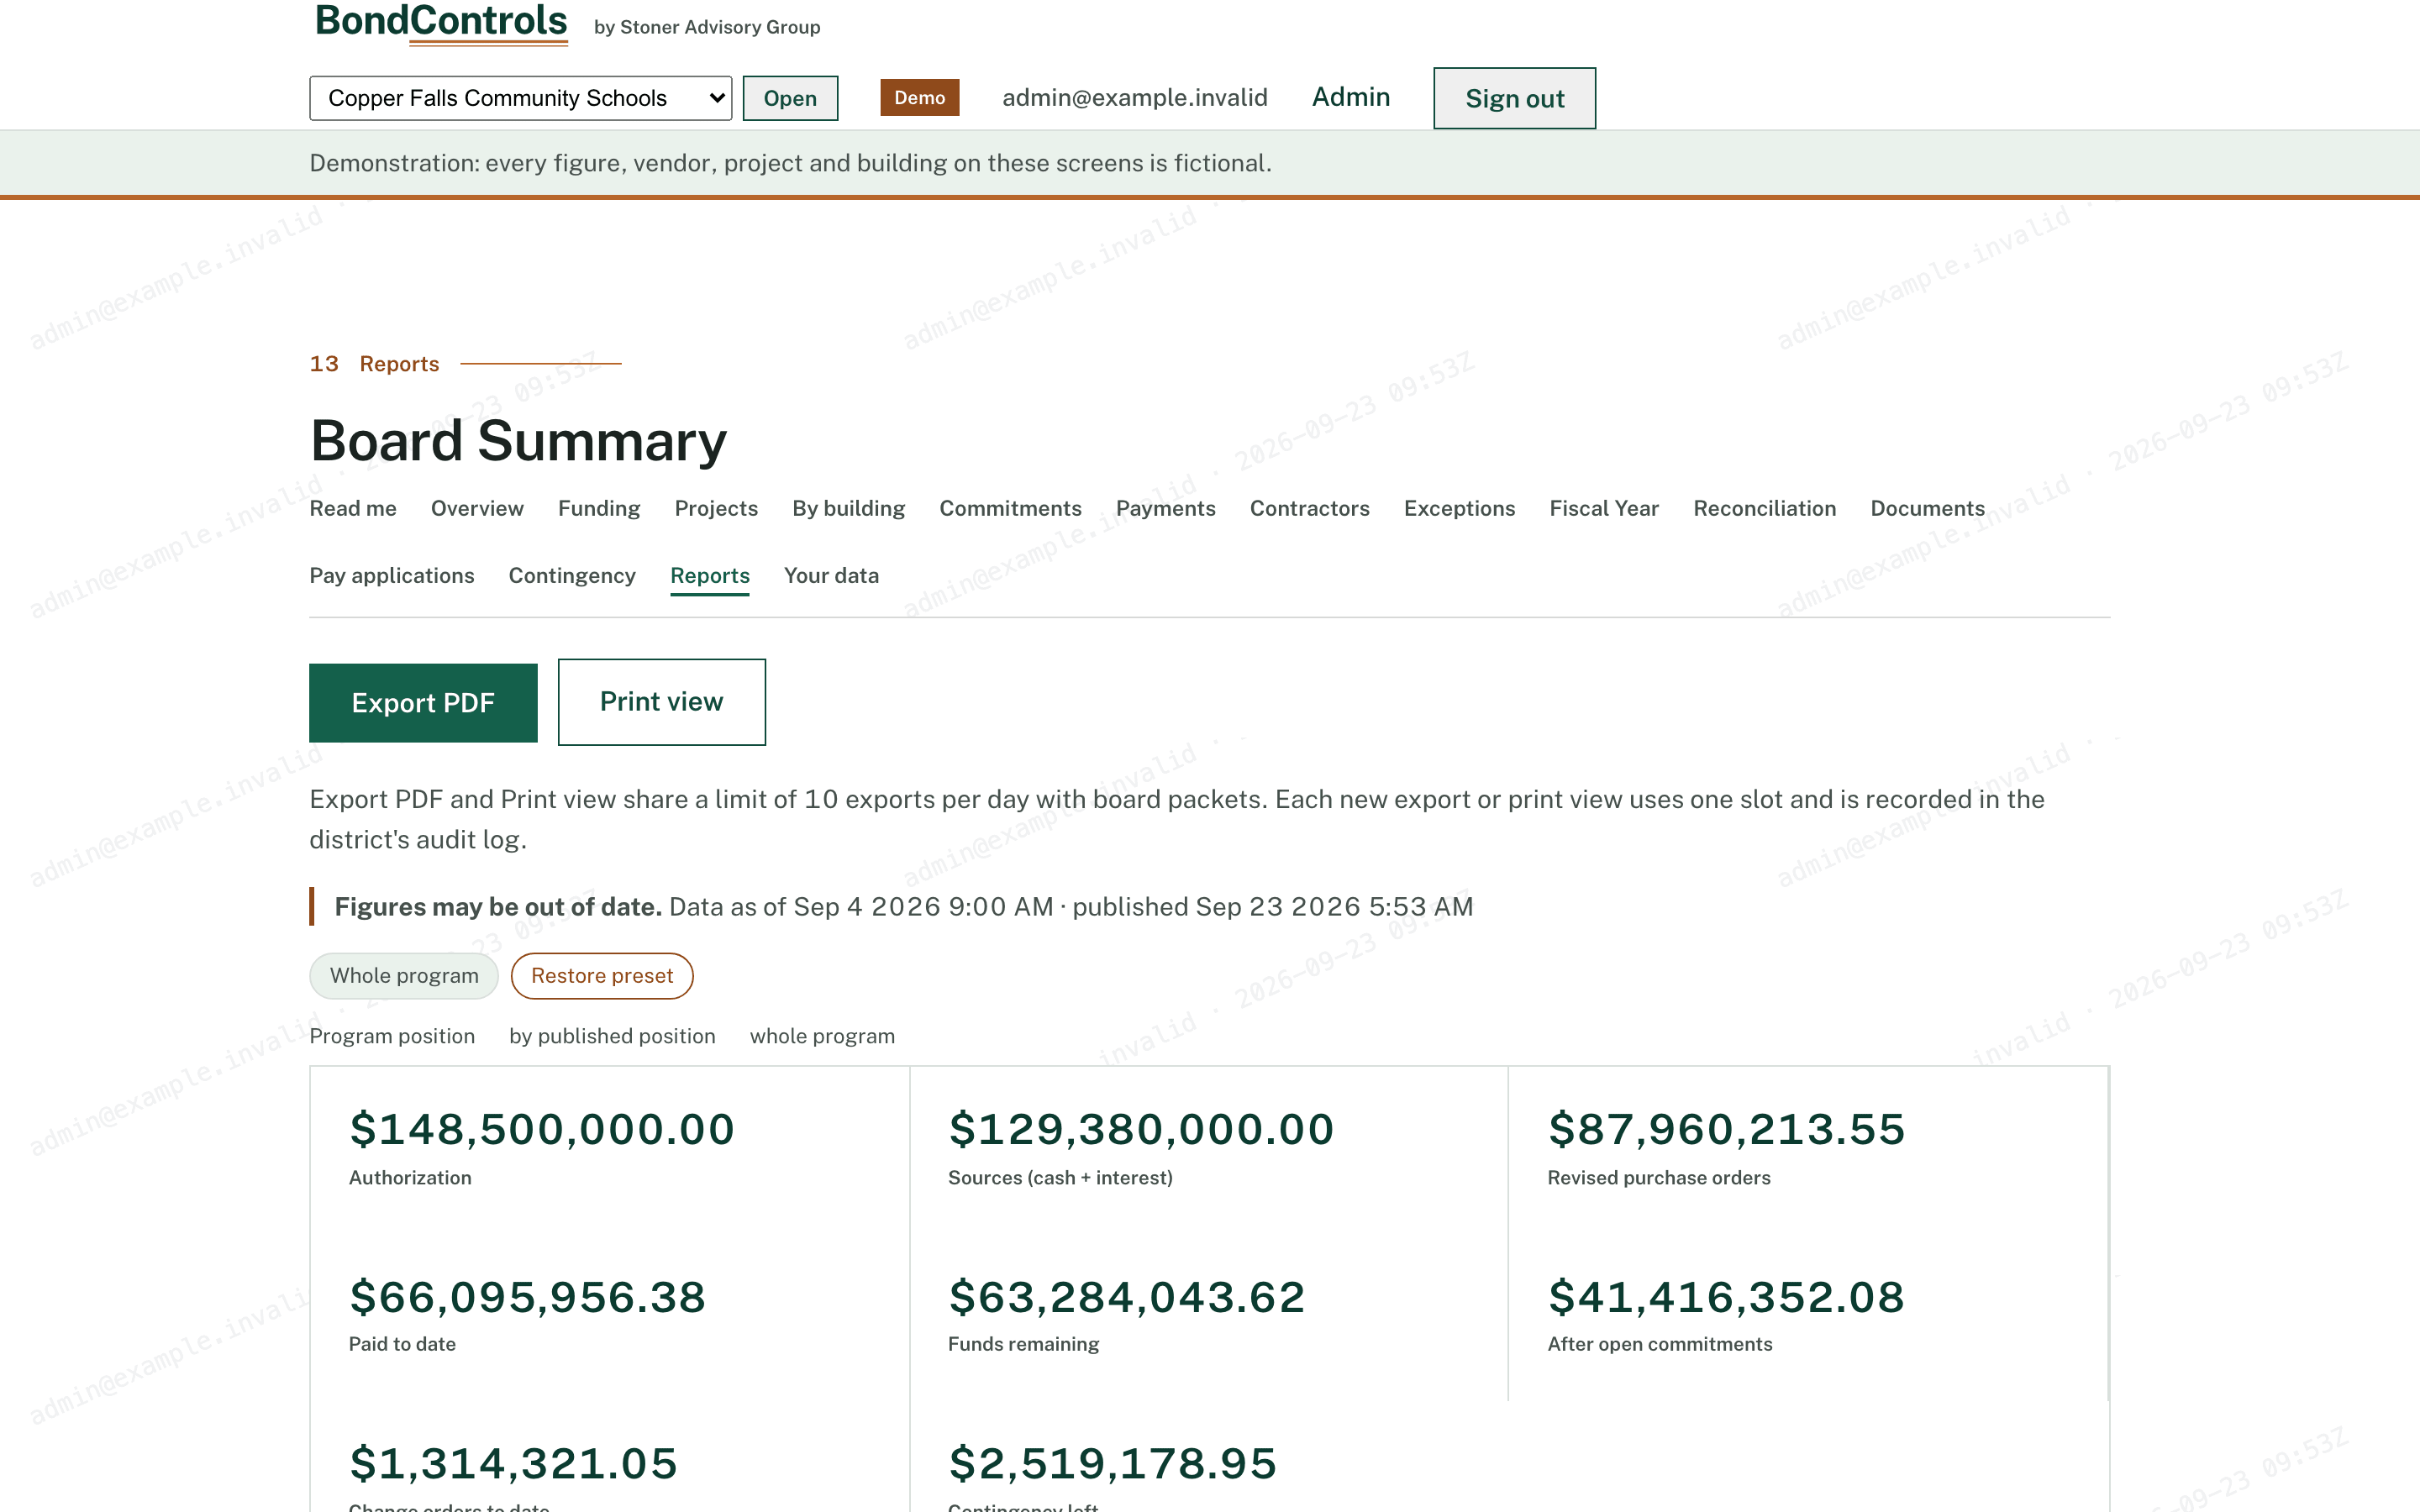Click the $41,416,352.08 After open commitments figure
The height and width of the screenshot is (1512, 2420).
(1726, 1297)
